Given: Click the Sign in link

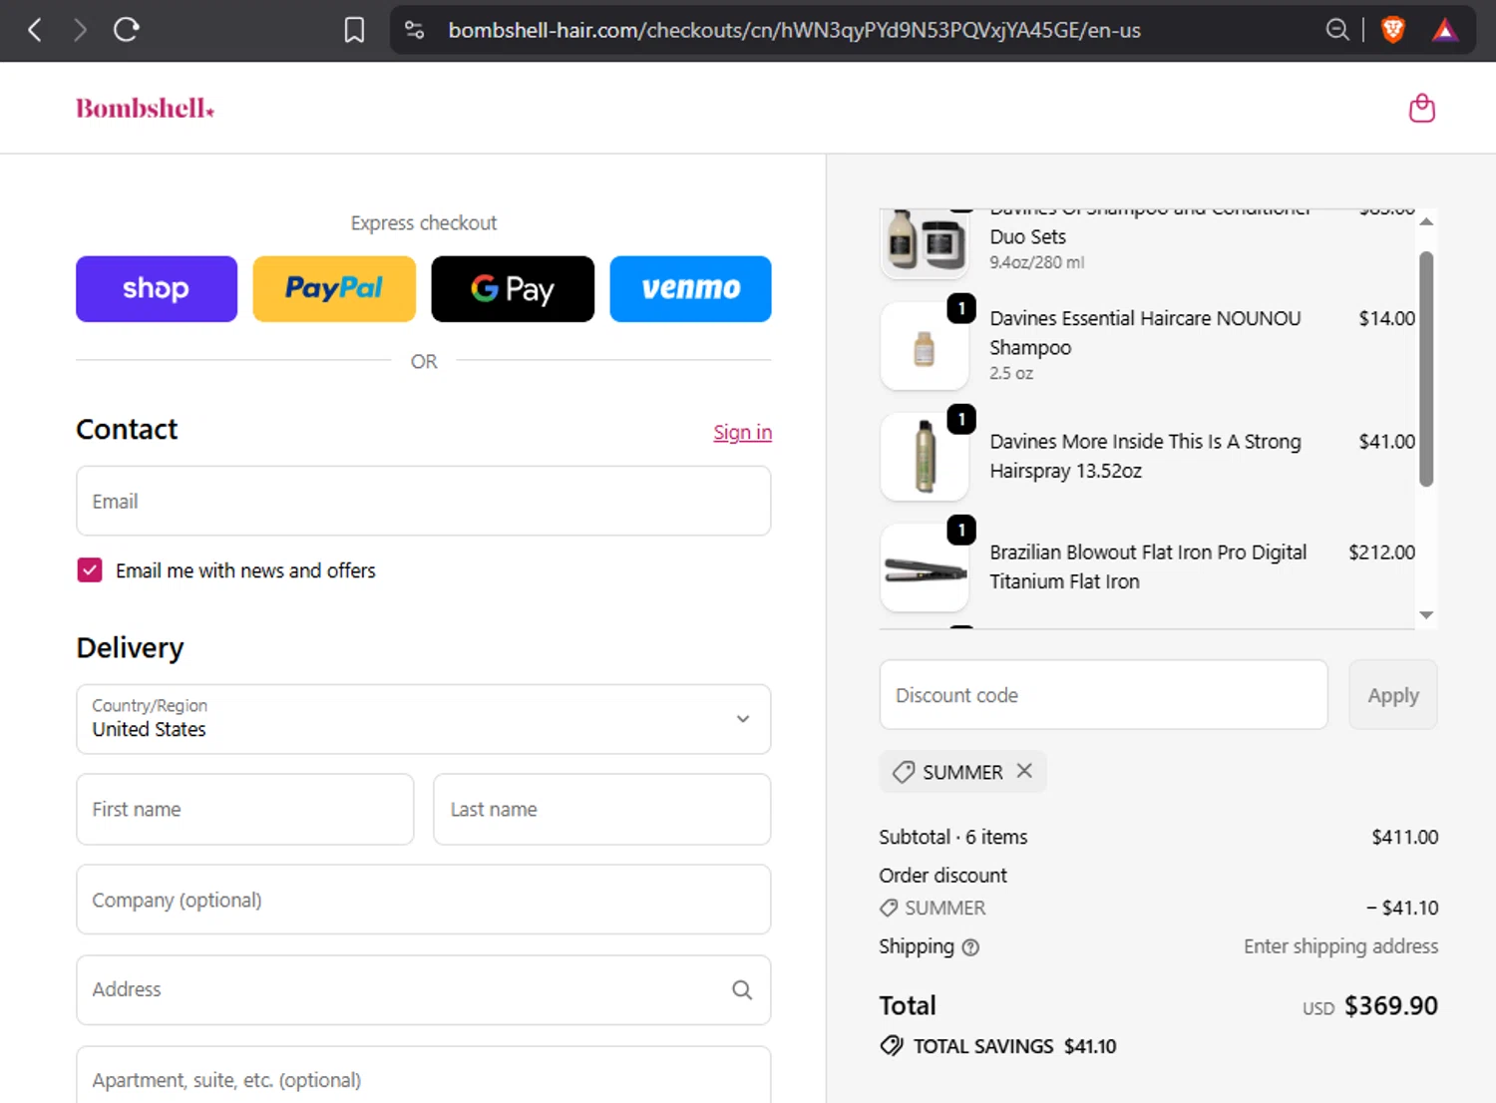Looking at the screenshot, I should coord(742,432).
